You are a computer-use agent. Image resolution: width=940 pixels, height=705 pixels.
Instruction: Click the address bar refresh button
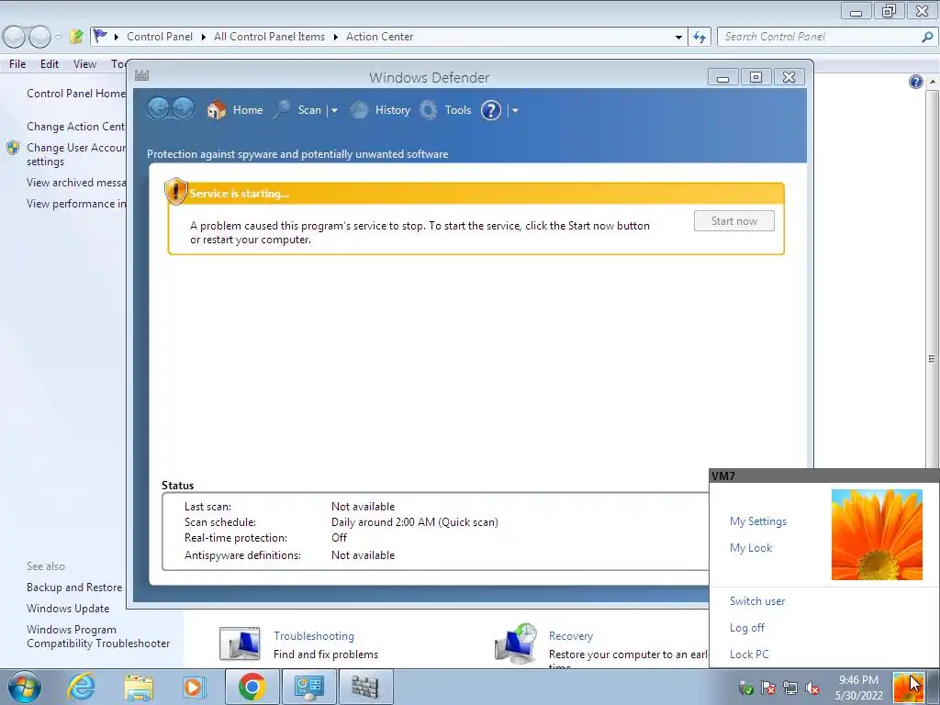699,37
